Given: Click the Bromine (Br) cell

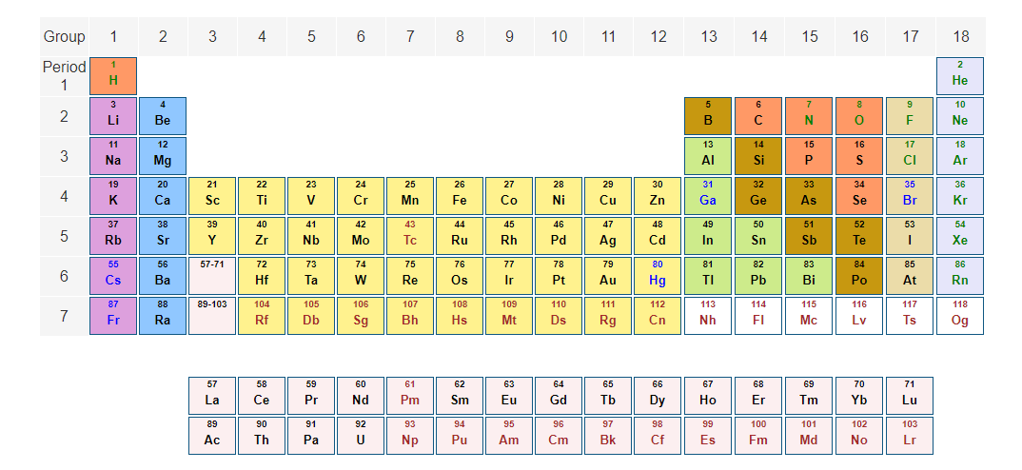Looking at the screenshot, I should coord(910,196).
